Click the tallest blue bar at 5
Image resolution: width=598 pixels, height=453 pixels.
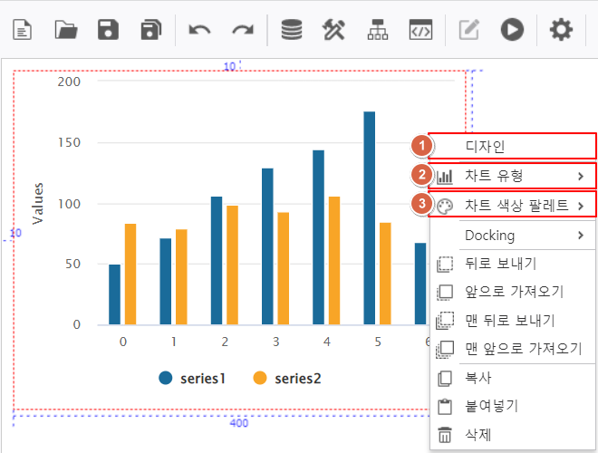click(370, 217)
